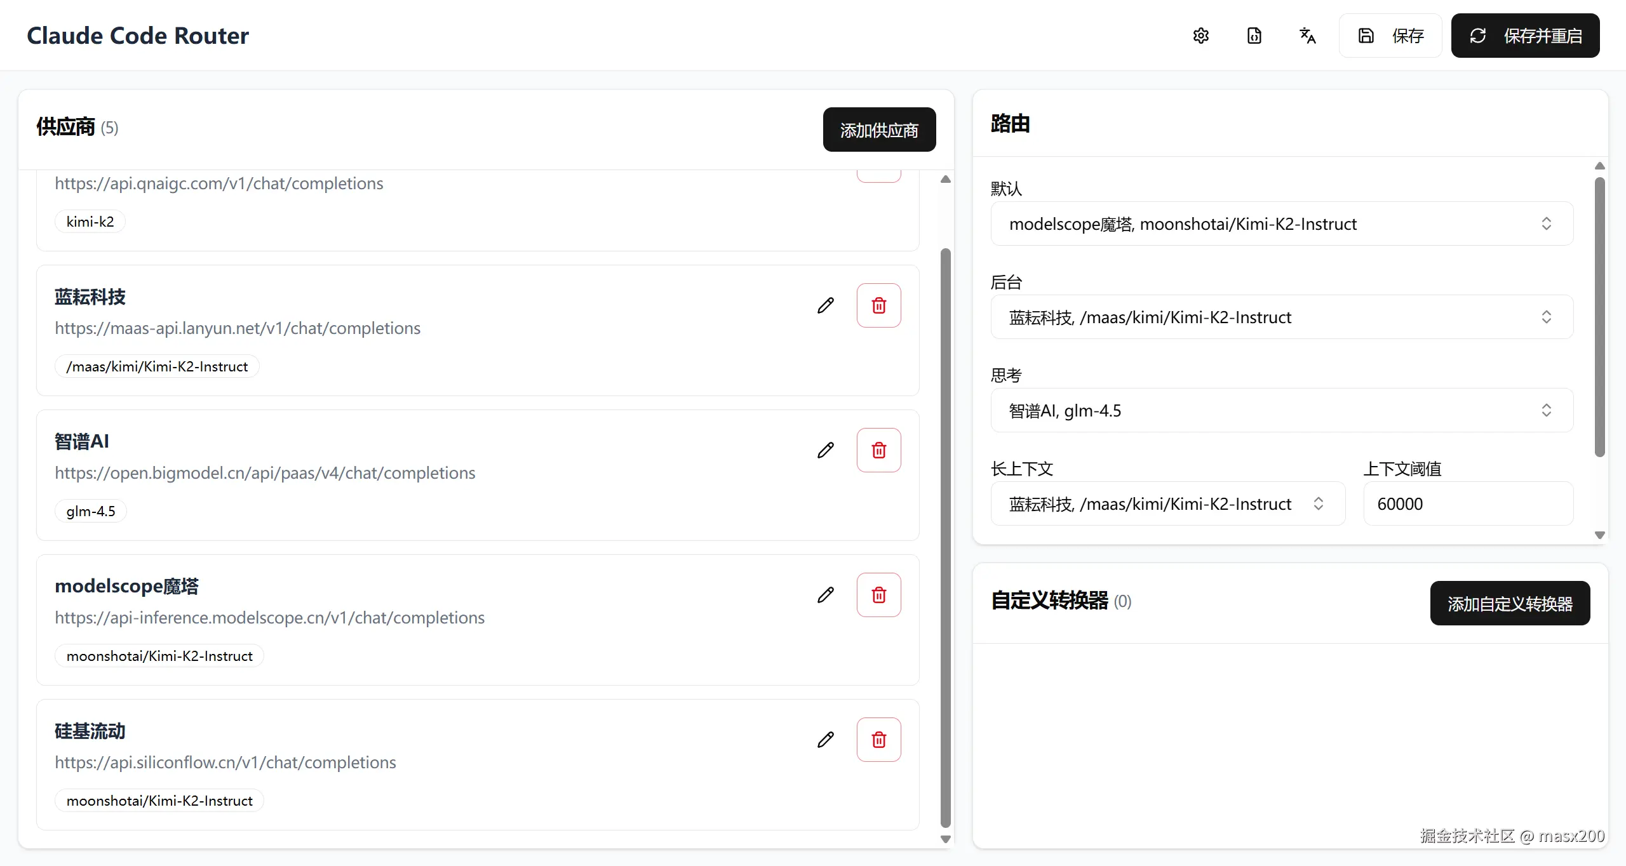Edit the 硅基流动 provider
This screenshot has height=866, width=1626.
[x=825, y=740]
